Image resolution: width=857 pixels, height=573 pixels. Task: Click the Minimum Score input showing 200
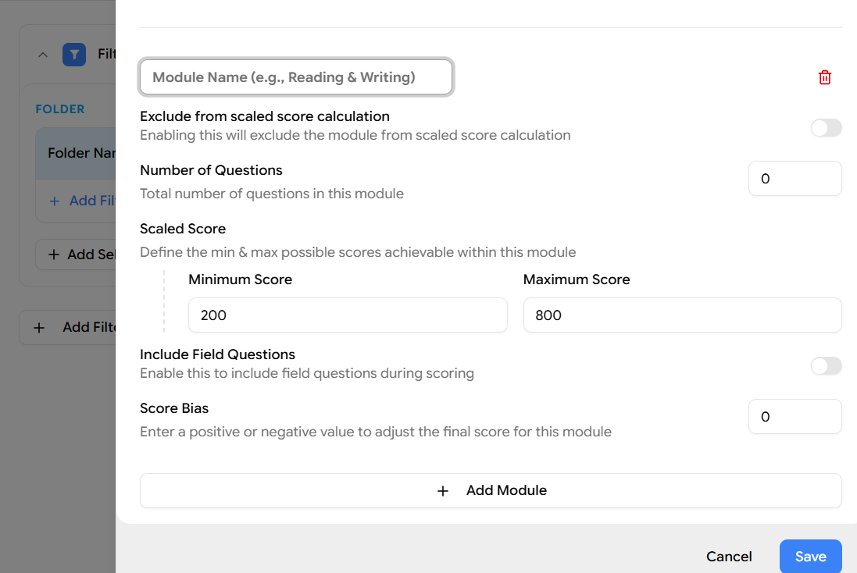(348, 315)
